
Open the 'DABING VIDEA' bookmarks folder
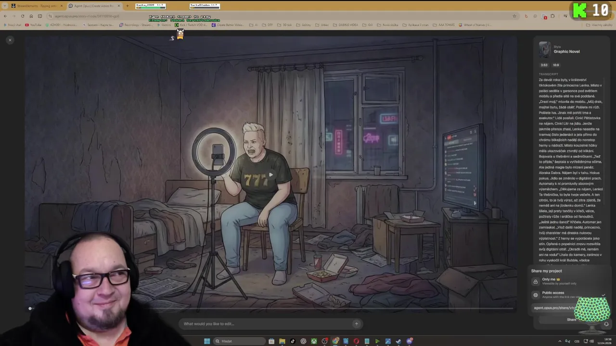(345, 25)
